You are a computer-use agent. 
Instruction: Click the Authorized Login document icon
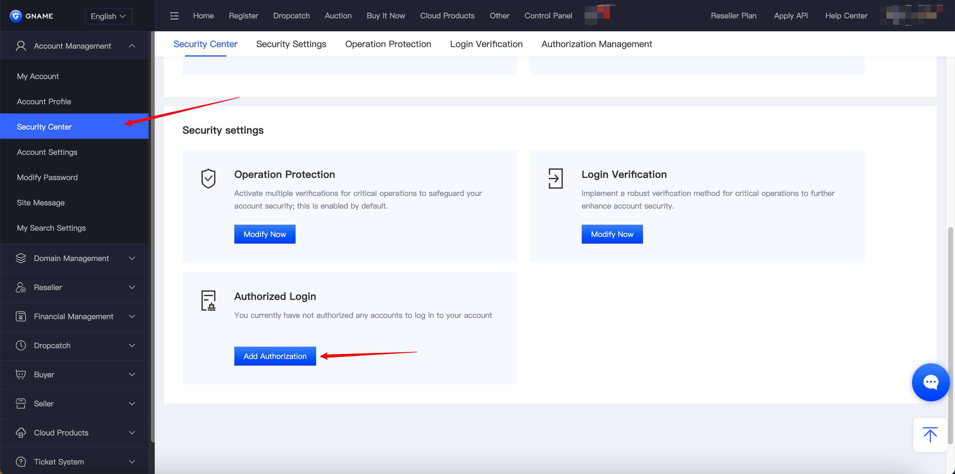click(x=208, y=301)
